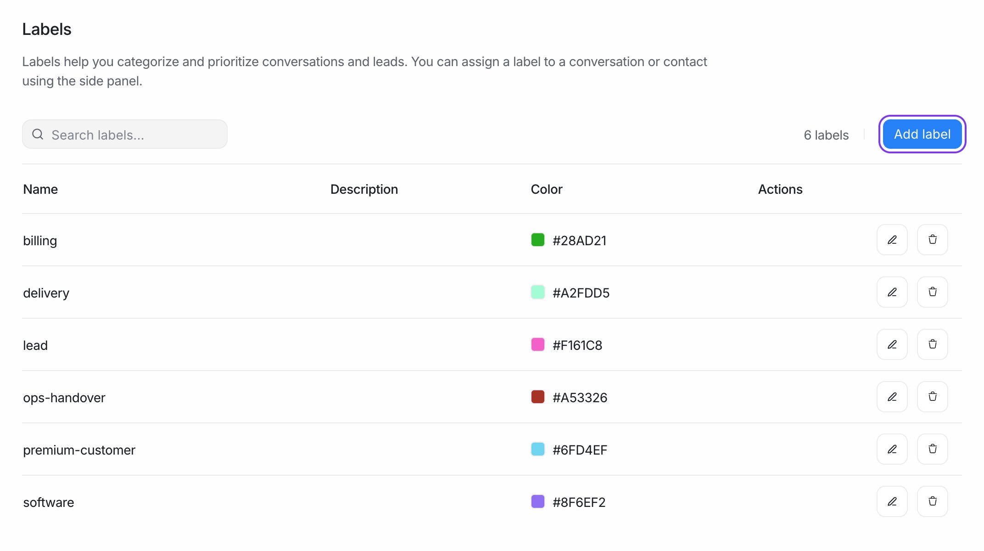Click the #A53326 hex code

pos(580,398)
